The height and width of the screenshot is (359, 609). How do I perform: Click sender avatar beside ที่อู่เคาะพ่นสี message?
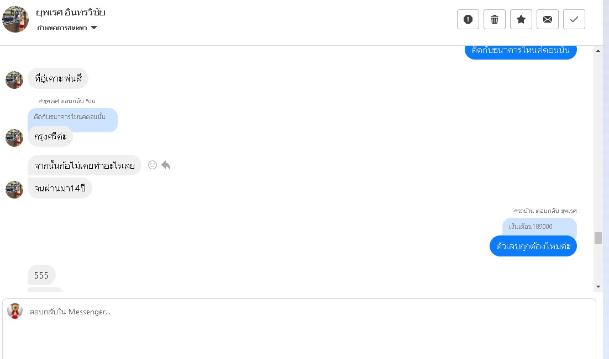(14, 79)
